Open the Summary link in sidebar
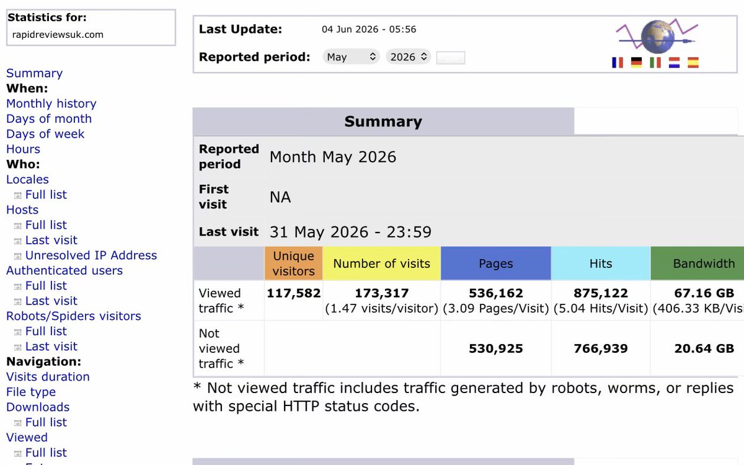Viewport: 744px width, 465px height. [x=34, y=73]
